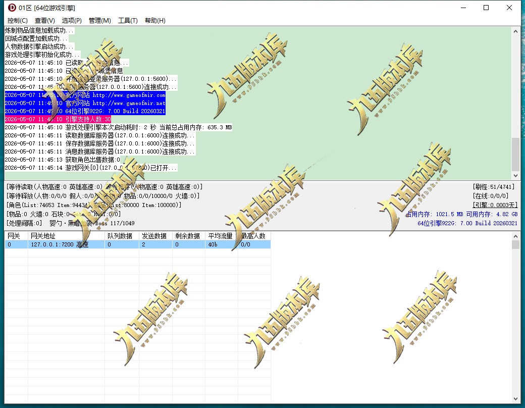Image resolution: width=525 pixels, height=408 pixels.
Task: Open the 选项(P) menu
Action: pyautogui.click(x=72, y=20)
